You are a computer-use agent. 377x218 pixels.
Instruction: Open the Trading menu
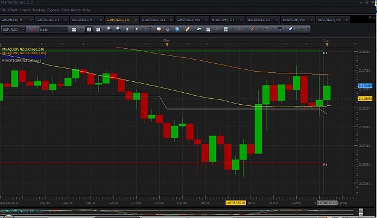tap(39, 10)
